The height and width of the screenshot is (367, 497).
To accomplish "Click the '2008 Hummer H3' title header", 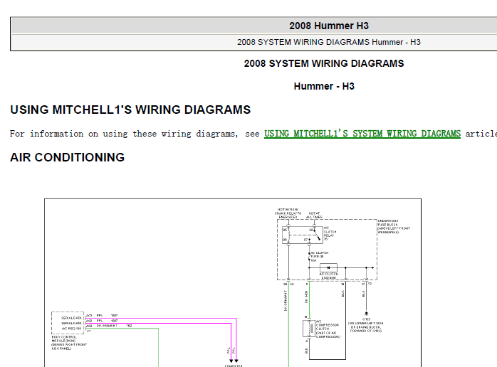I will tap(329, 26).
